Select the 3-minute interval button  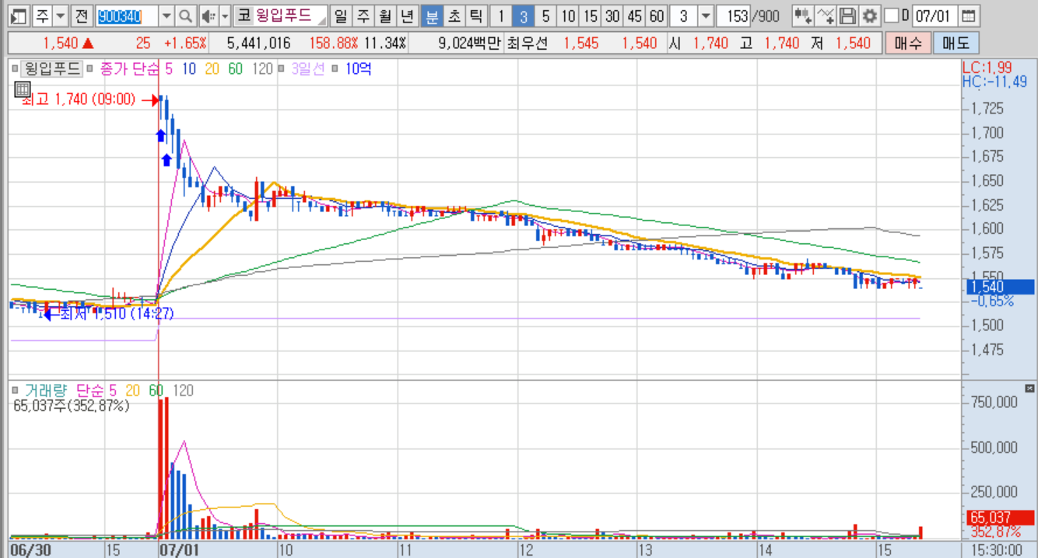pos(524,16)
